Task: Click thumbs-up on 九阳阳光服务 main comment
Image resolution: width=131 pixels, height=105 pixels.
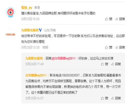Action: (106, 47)
